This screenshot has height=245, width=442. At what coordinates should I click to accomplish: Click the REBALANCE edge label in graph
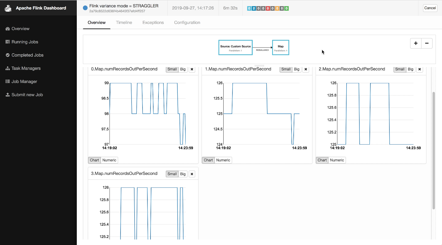262,50
